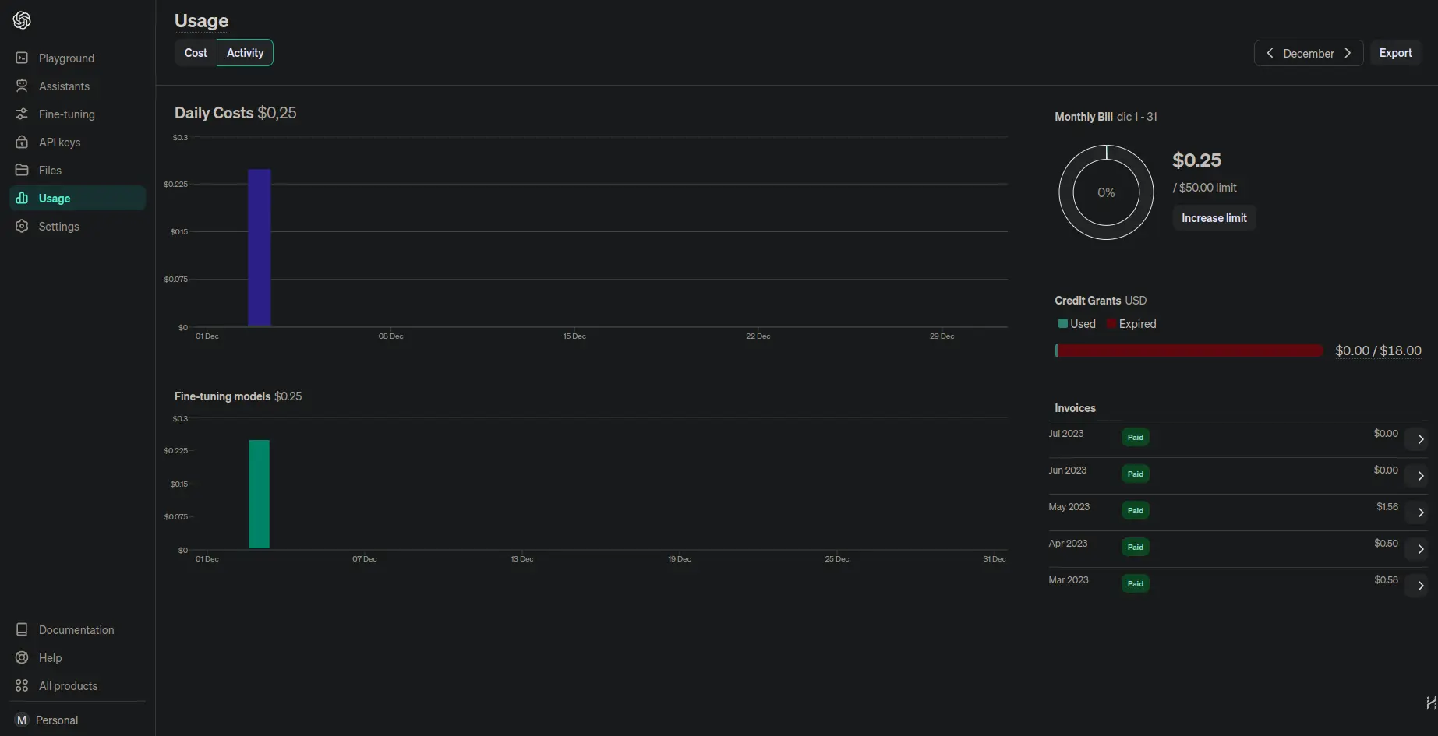Image resolution: width=1438 pixels, height=736 pixels.
Task: Click Paid badge for May 2023
Action: point(1136,510)
